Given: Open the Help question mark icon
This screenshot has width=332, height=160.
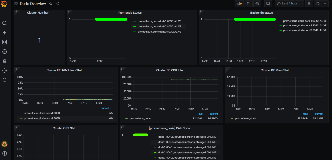Looking at the screenshot, I should tap(4, 153).
